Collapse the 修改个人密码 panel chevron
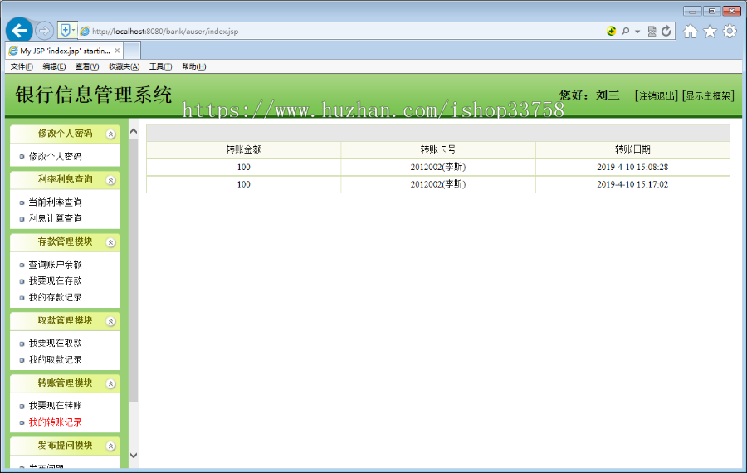This screenshot has height=473, width=747. pyautogui.click(x=110, y=134)
